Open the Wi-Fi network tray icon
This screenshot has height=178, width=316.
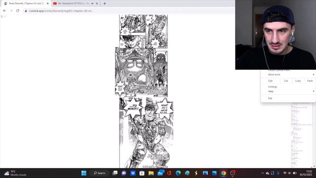[x=285, y=173]
